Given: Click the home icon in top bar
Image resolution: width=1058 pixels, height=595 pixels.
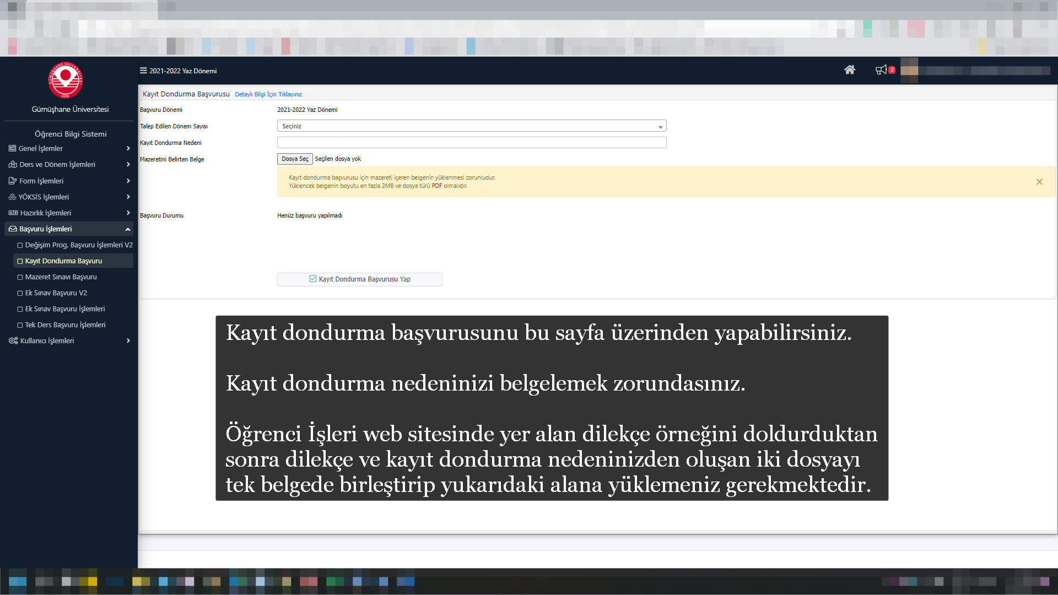Looking at the screenshot, I should pyautogui.click(x=849, y=70).
